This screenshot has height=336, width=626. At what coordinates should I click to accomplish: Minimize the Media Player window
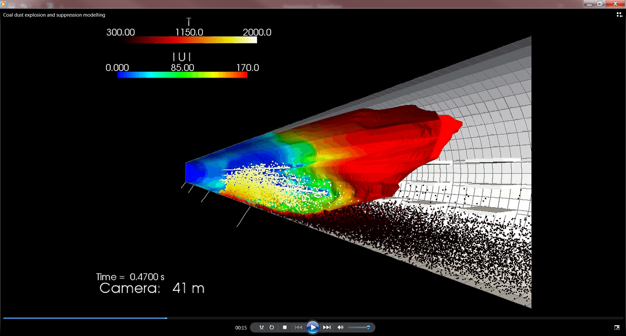click(589, 4)
